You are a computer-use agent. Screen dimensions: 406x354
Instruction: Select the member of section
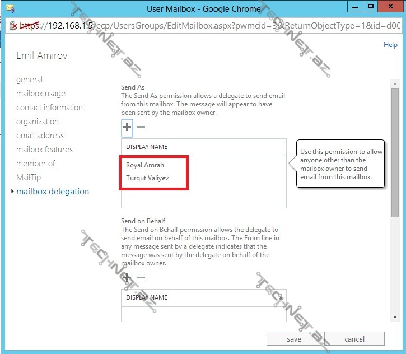coord(36,164)
